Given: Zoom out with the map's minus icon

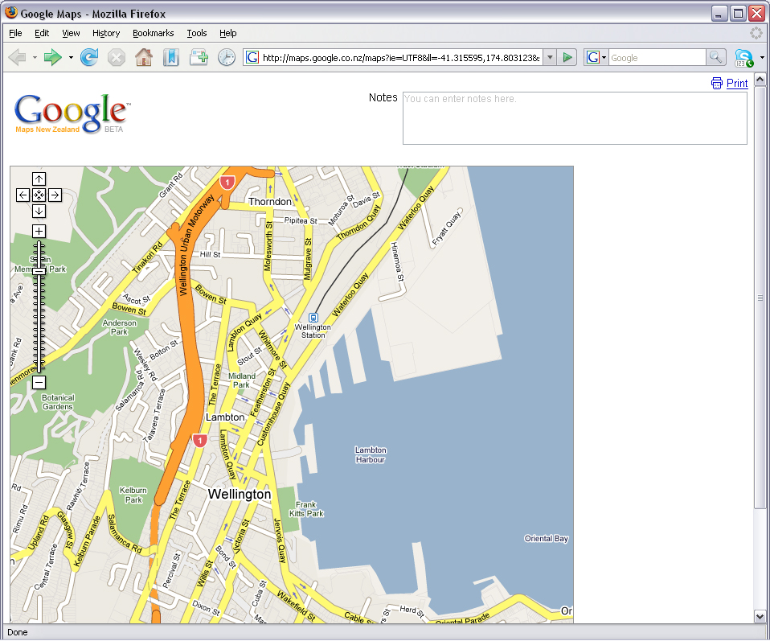Looking at the screenshot, I should click(x=39, y=384).
